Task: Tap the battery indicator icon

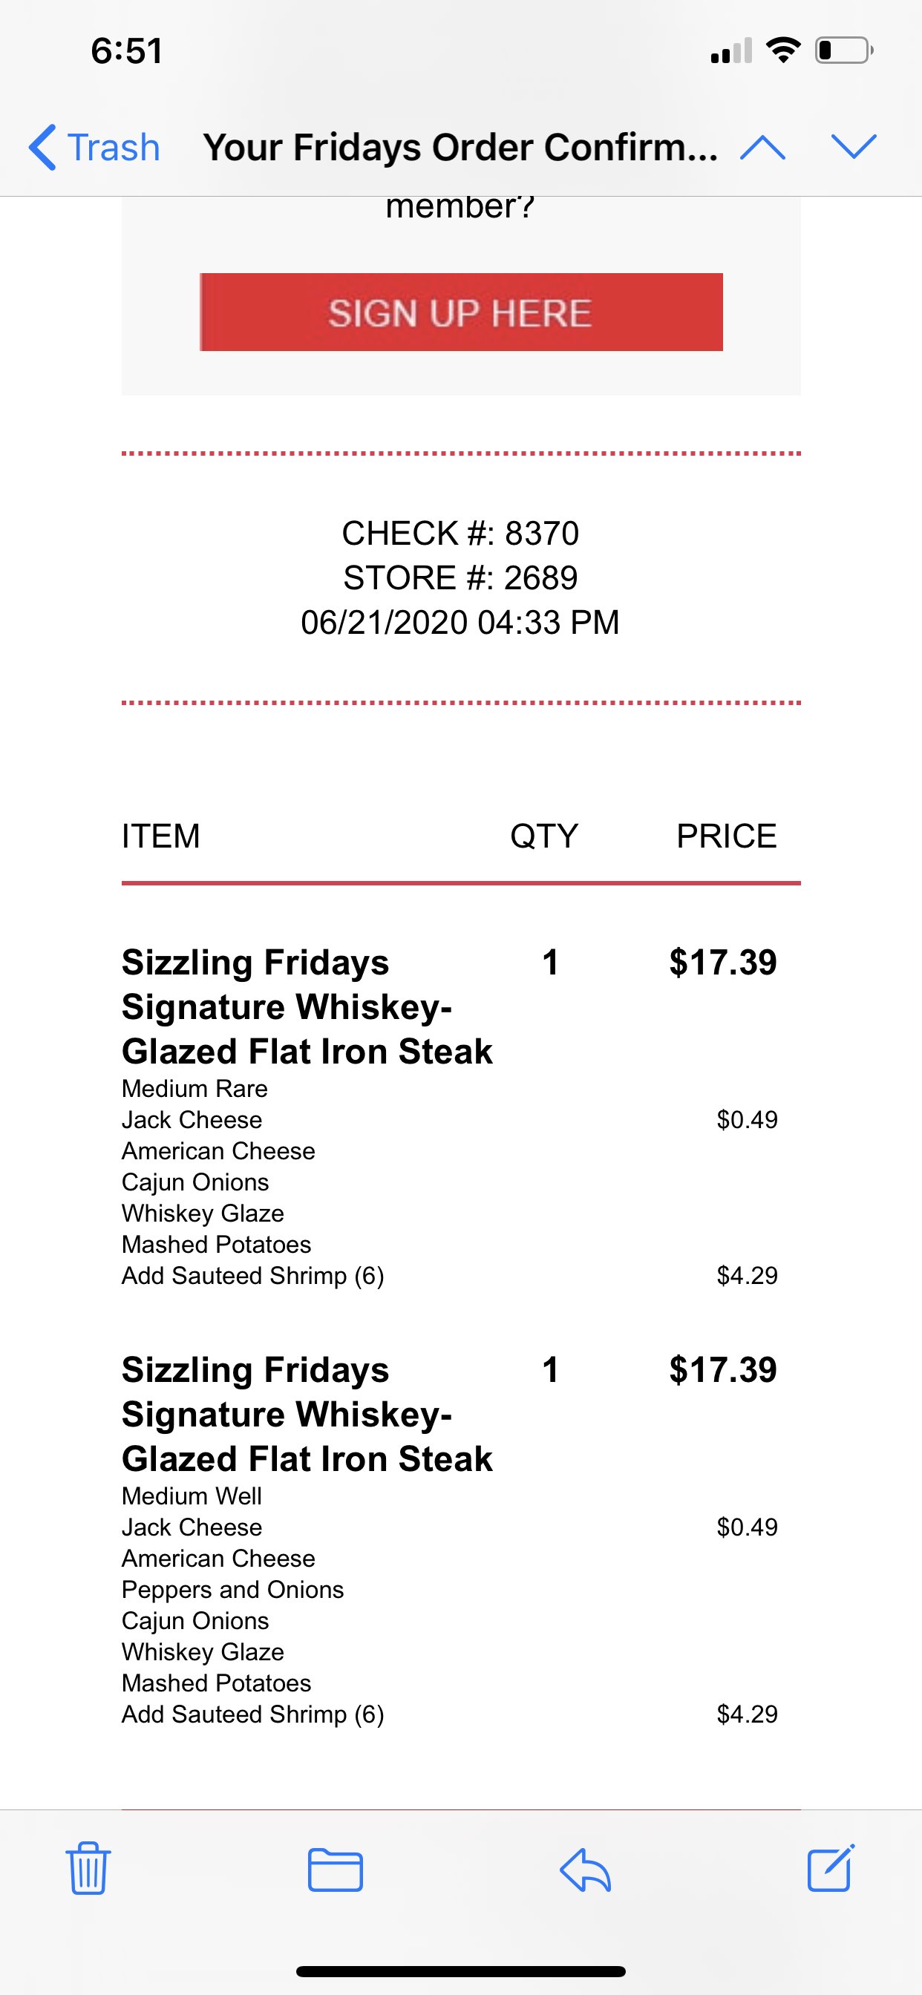Action: click(843, 50)
